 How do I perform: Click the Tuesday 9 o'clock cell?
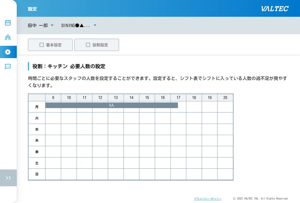[x=53, y=118]
